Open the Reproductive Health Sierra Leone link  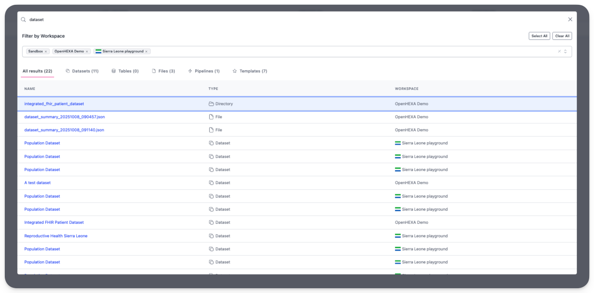(56, 236)
